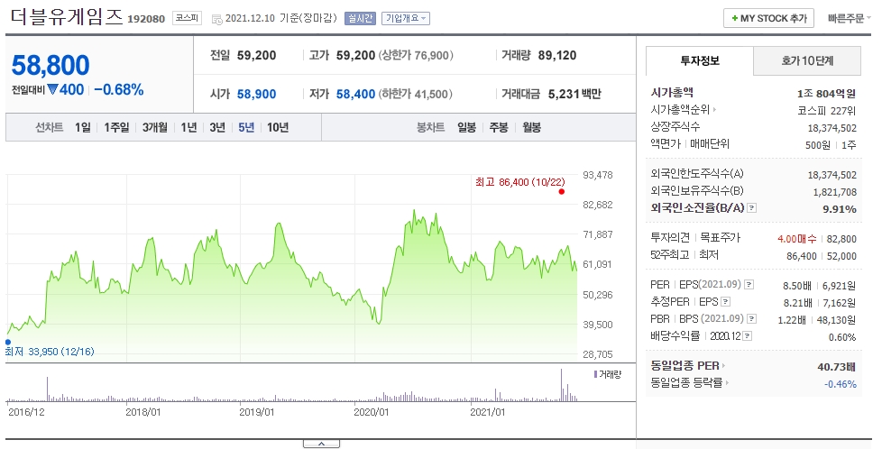882x449 pixels.
Task: Collapse chart with bottom chevron handle
Action: tap(321, 444)
